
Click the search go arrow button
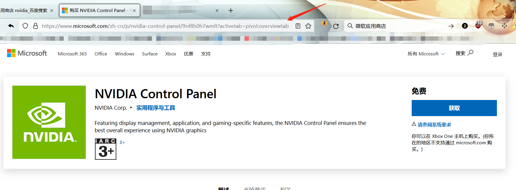(451, 26)
